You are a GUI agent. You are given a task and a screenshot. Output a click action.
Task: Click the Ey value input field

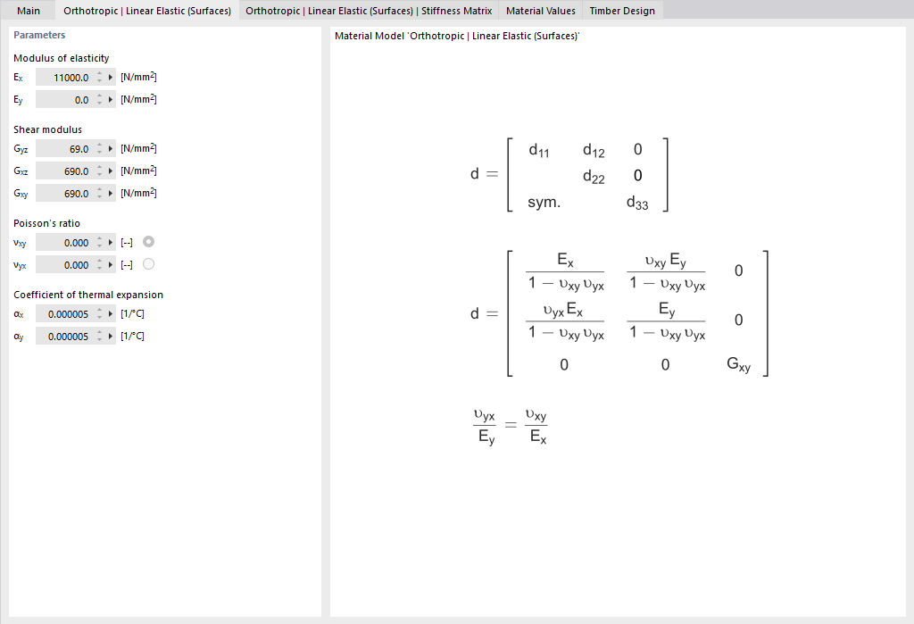67,99
